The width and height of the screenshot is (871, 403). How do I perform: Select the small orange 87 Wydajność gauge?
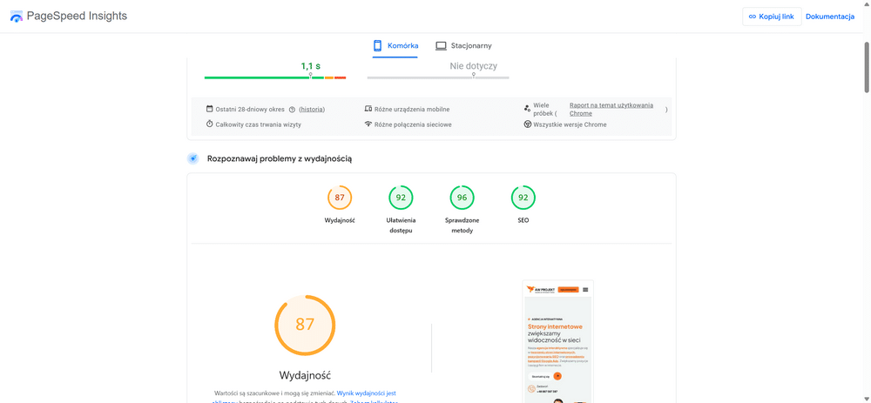pos(340,198)
